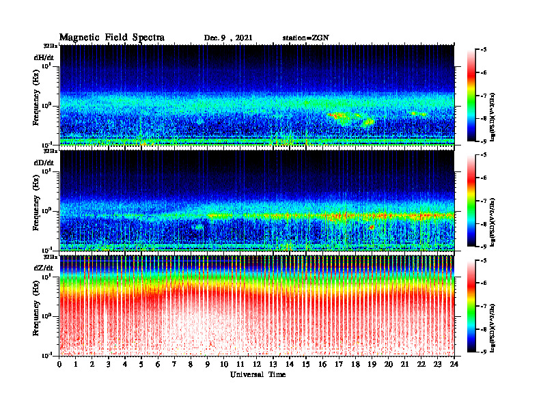The width and height of the screenshot is (541, 418).
Task: Click the color bar beside the dH/dt panel
Action: click(x=471, y=96)
